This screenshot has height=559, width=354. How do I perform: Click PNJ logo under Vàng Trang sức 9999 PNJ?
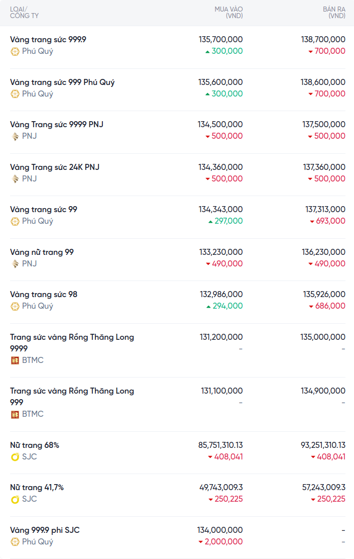point(15,136)
